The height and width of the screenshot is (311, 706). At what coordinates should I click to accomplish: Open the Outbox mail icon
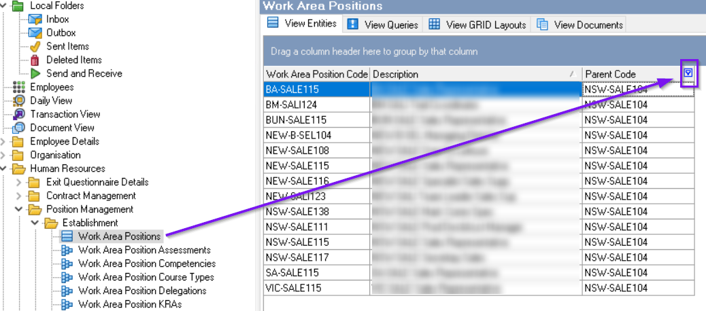pyautogui.click(x=35, y=33)
